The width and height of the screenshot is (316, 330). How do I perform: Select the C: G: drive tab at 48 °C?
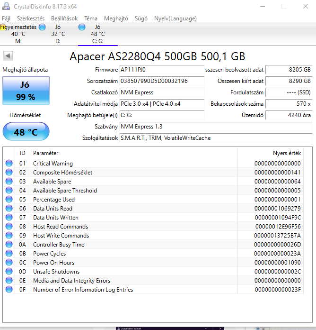click(x=97, y=34)
